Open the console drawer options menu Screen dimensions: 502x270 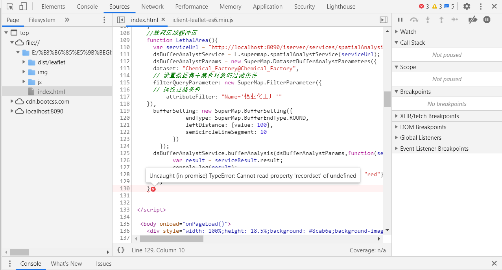pyautogui.click(x=10, y=264)
